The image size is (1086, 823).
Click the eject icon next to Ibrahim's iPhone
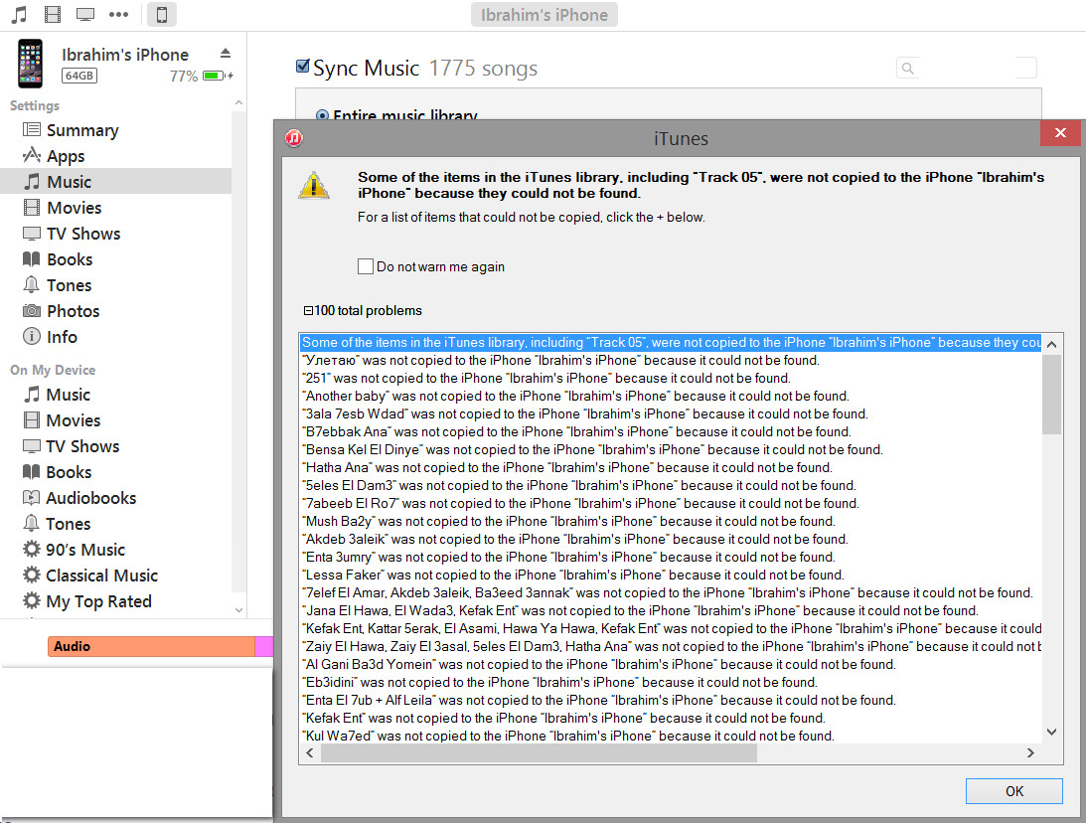click(226, 54)
